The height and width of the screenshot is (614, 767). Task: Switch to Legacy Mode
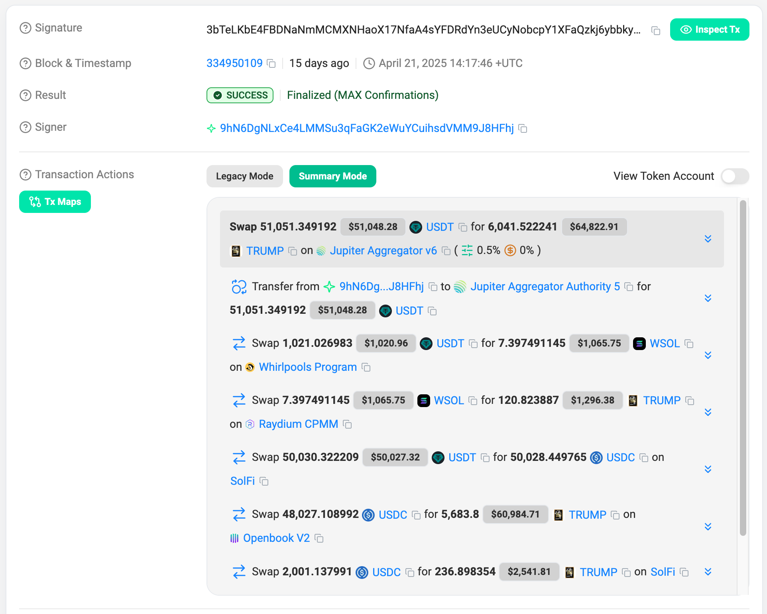coord(245,176)
